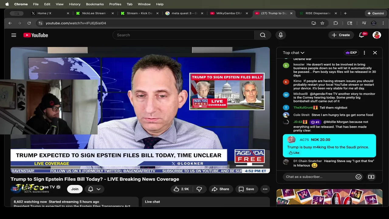Open the account avatar menu
Image resolution: width=389 pixels, height=219 pixels.
pos(377,35)
